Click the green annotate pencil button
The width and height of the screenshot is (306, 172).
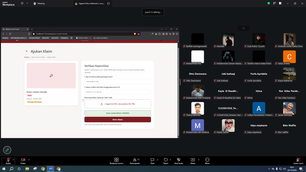(7, 150)
